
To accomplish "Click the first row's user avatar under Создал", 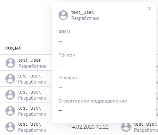I will click(11, 63).
